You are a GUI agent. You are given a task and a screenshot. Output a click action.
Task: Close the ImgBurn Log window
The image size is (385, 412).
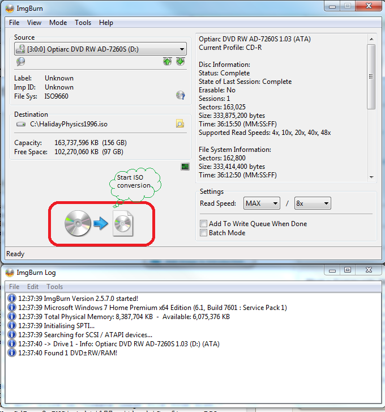[369, 270]
